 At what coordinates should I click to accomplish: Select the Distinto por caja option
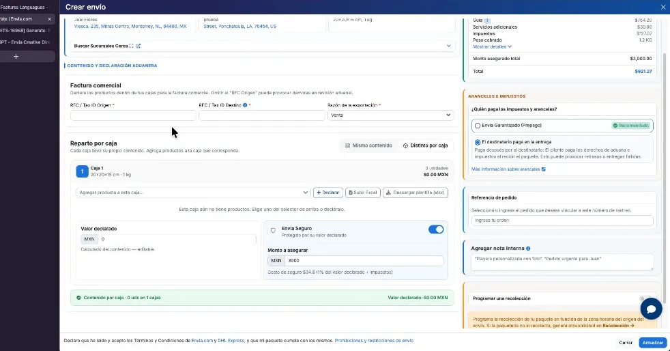[x=425, y=145]
